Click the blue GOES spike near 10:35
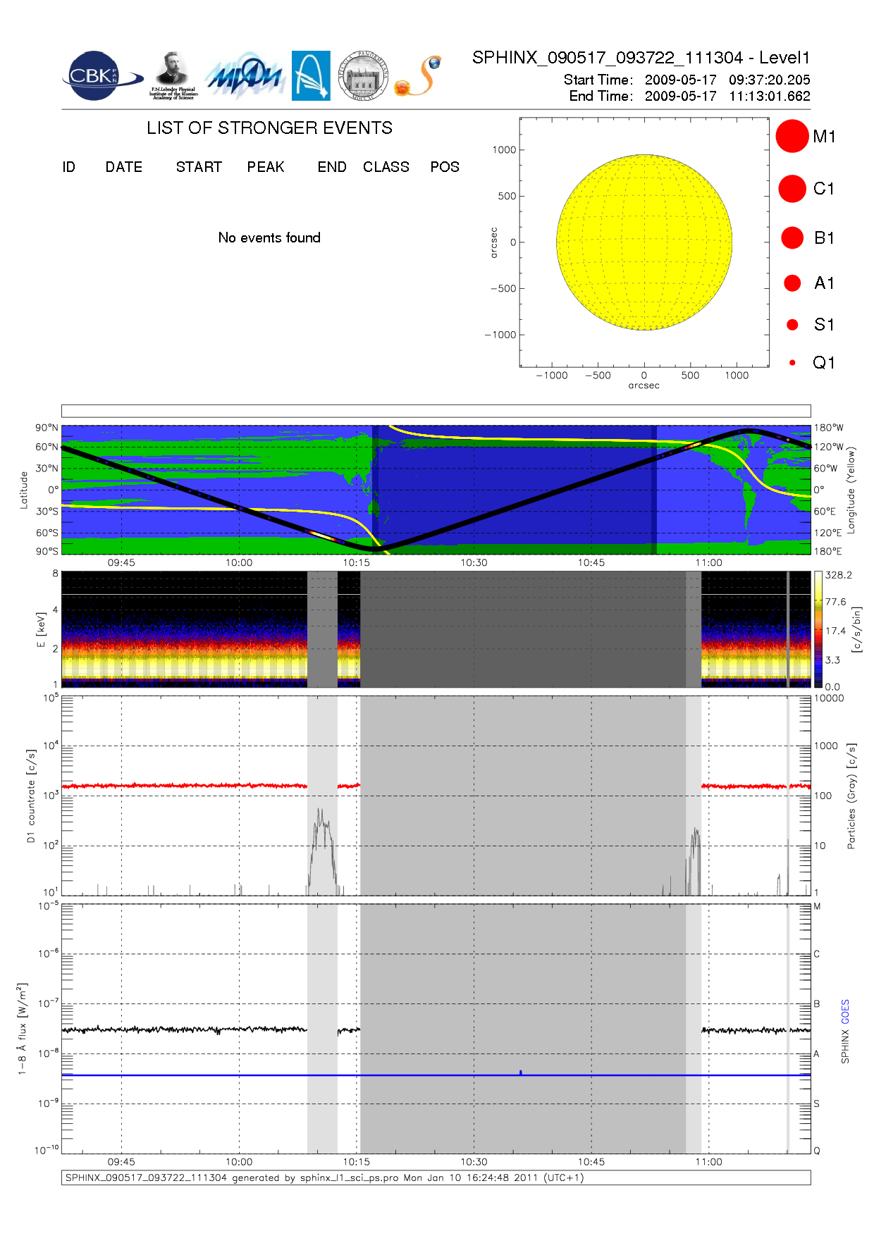Viewport: 874px width, 1236px height. pos(520,1072)
